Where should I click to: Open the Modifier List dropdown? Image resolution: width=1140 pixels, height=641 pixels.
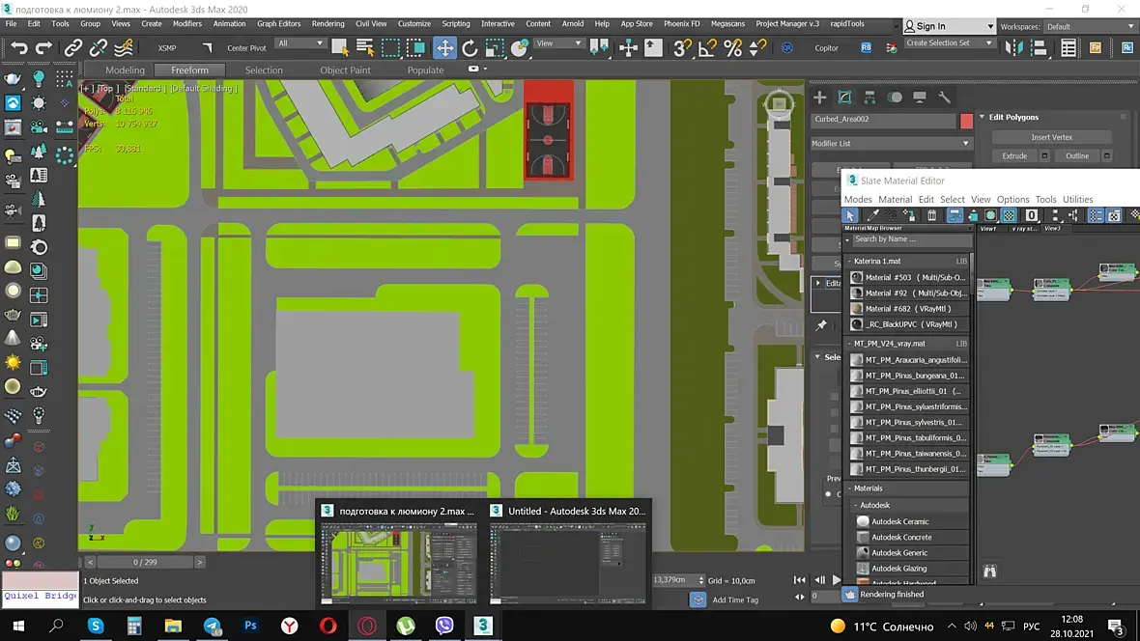click(891, 143)
